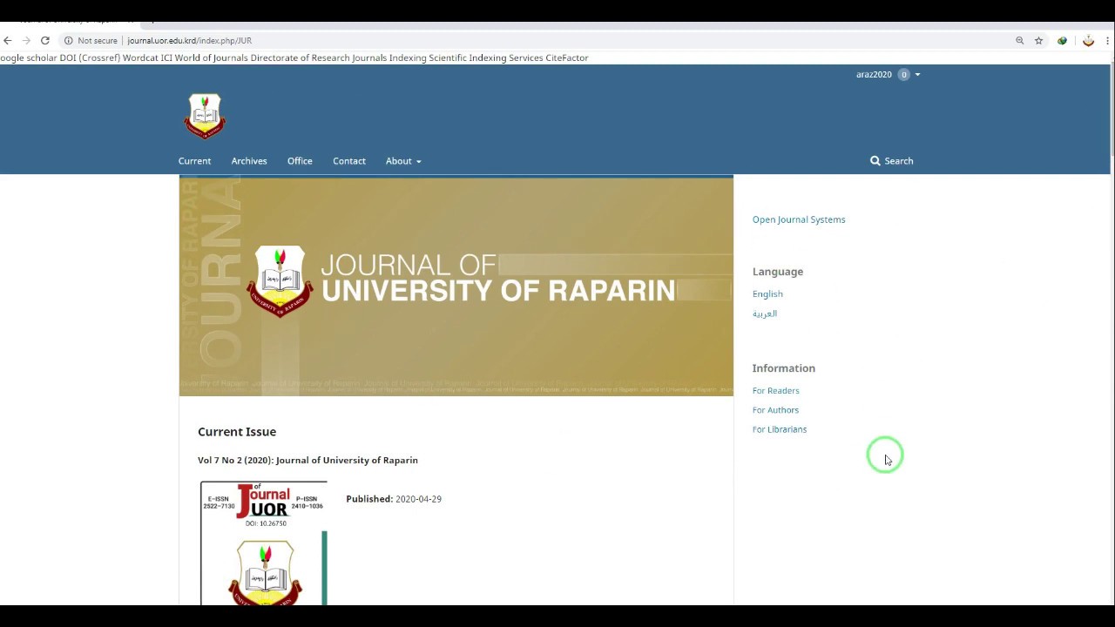The width and height of the screenshot is (1115, 627).
Task: Open the For Authors information link
Action: 775,410
